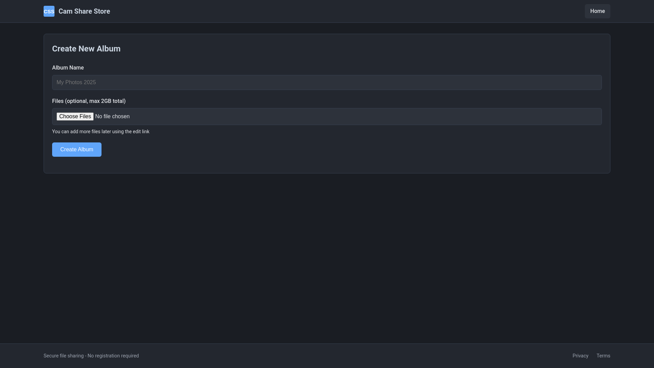The image size is (654, 368).
Task: Click the "No file chosen" text
Action: click(112, 117)
